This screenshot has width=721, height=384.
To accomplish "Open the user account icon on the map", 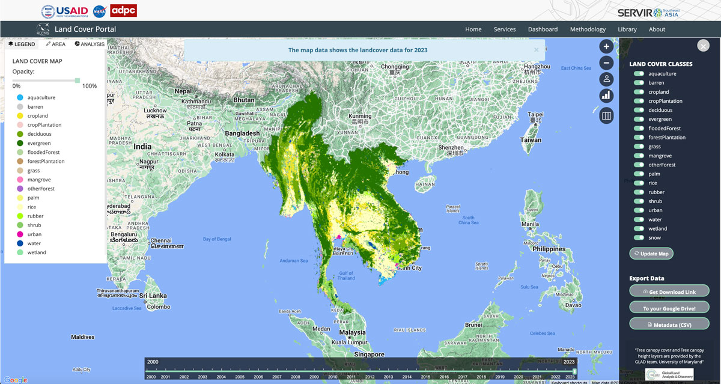I will 606,79.
